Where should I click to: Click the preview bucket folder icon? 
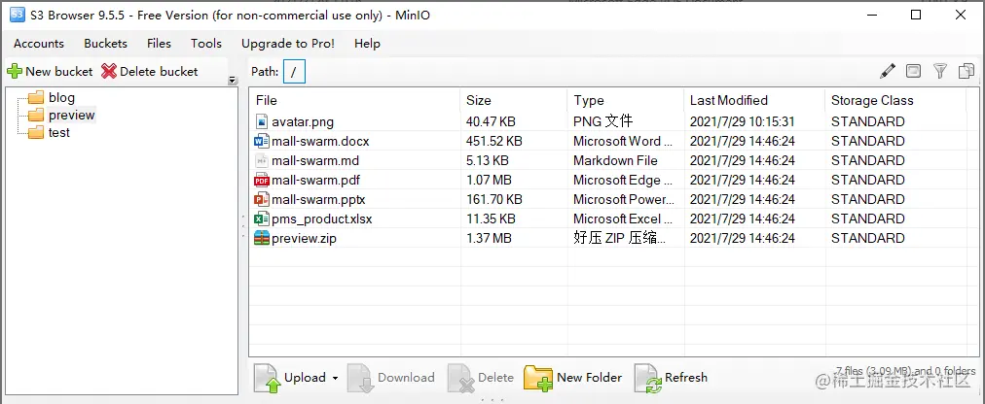click(x=36, y=116)
